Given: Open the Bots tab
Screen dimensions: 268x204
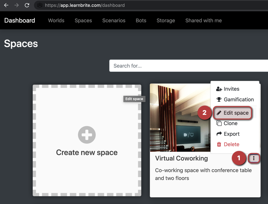Looking at the screenshot, I should (141, 21).
